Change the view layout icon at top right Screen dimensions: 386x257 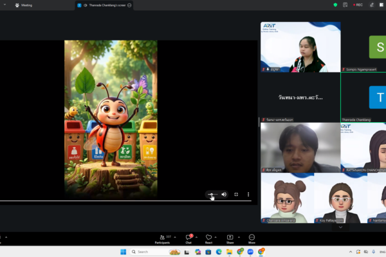click(x=381, y=4)
